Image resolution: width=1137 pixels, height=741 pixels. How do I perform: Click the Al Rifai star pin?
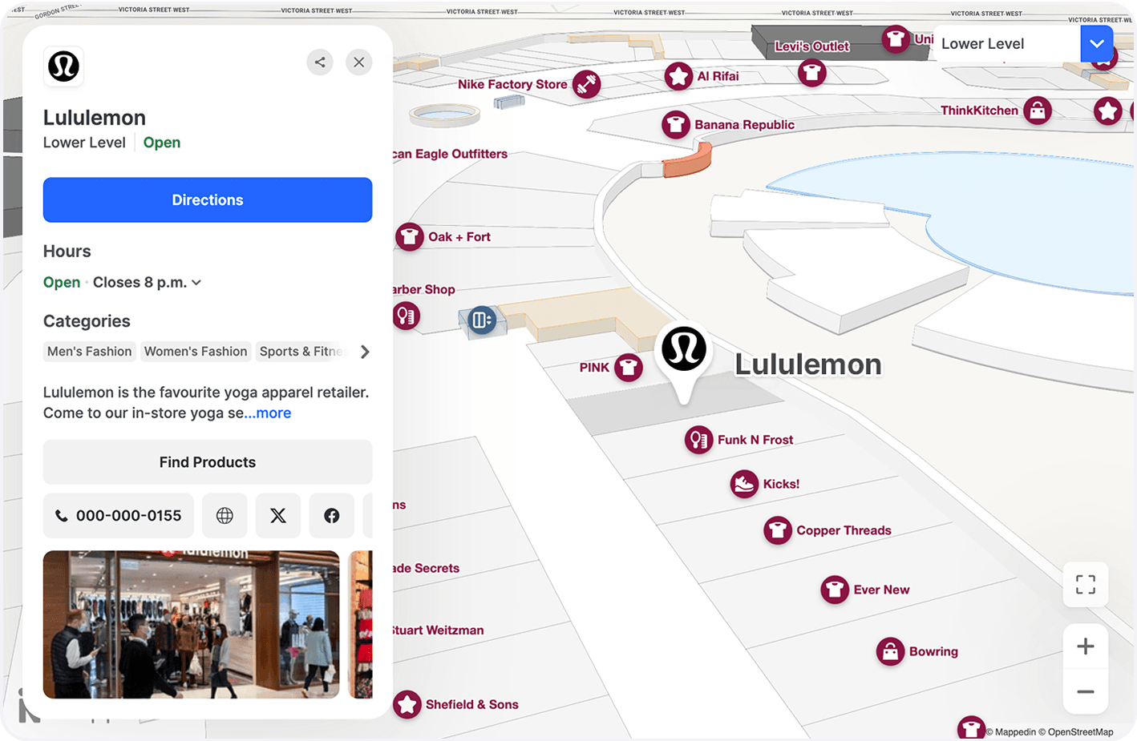click(x=679, y=75)
